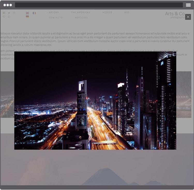Switch language with the UK flag

click(x=27, y=13)
